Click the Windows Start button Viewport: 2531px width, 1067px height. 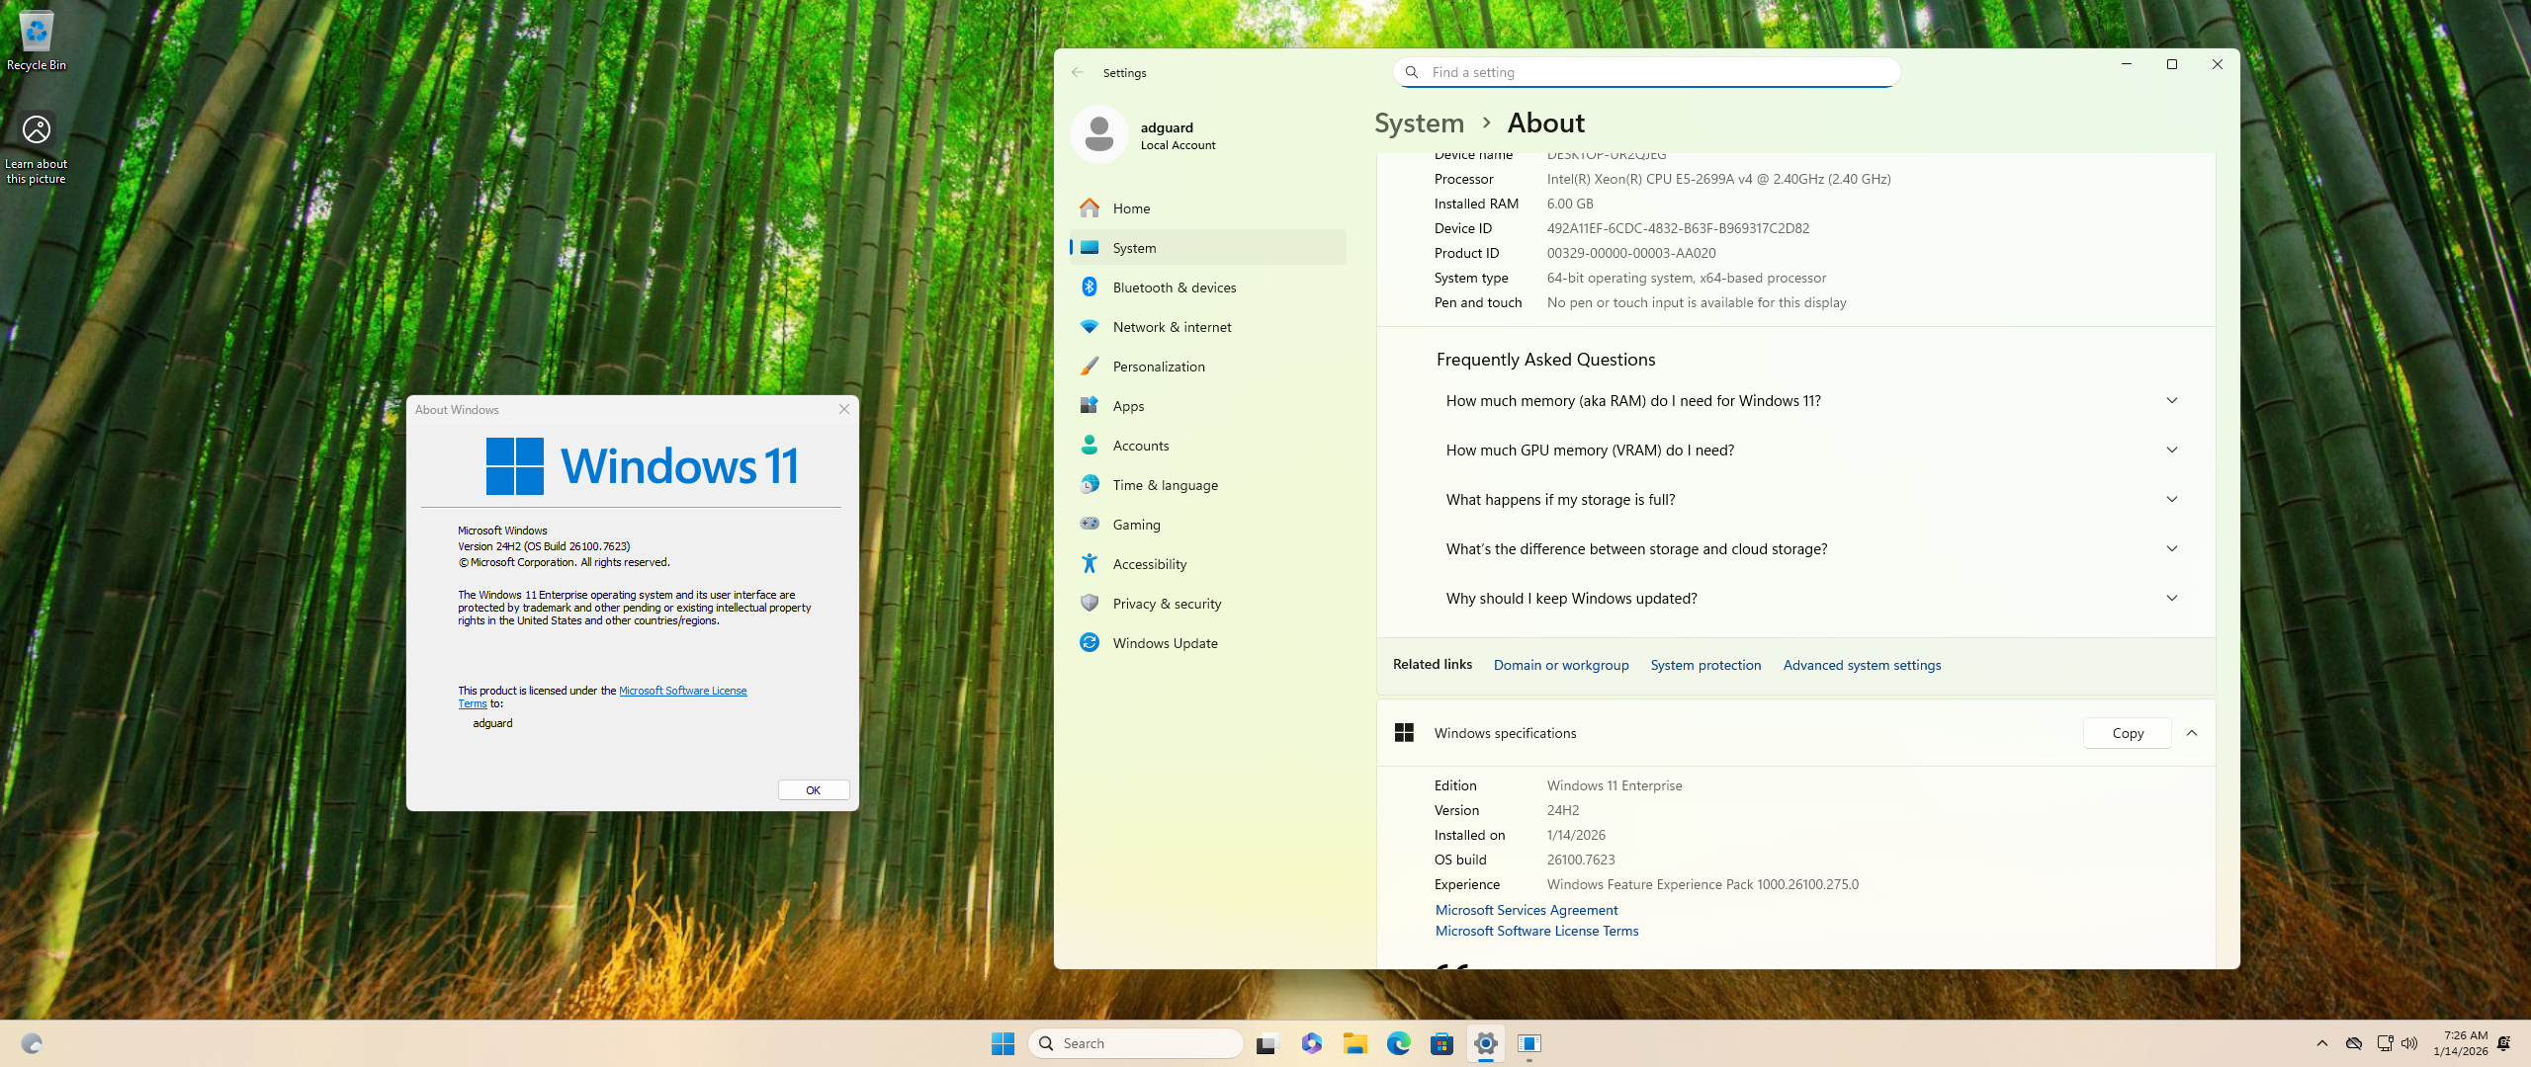(x=1003, y=1043)
